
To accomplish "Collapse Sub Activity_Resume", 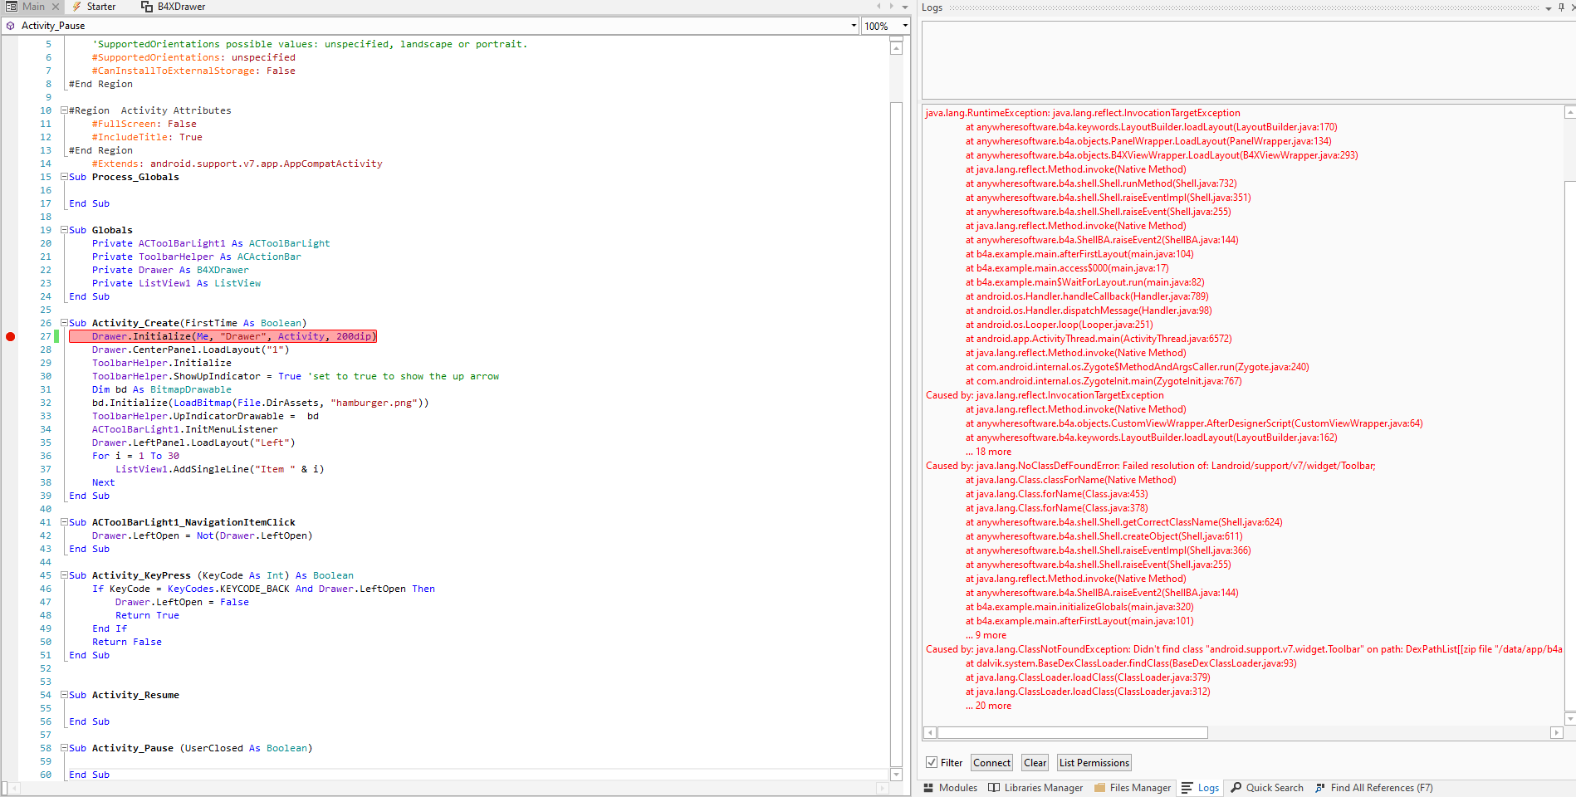I will 64,695.
